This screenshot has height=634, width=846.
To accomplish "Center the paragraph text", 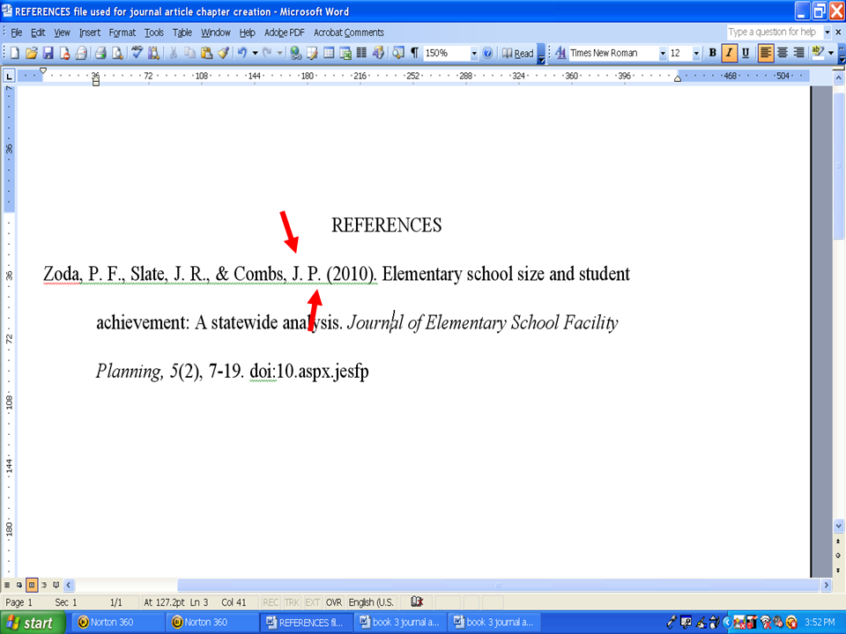I will click(783, 53).
